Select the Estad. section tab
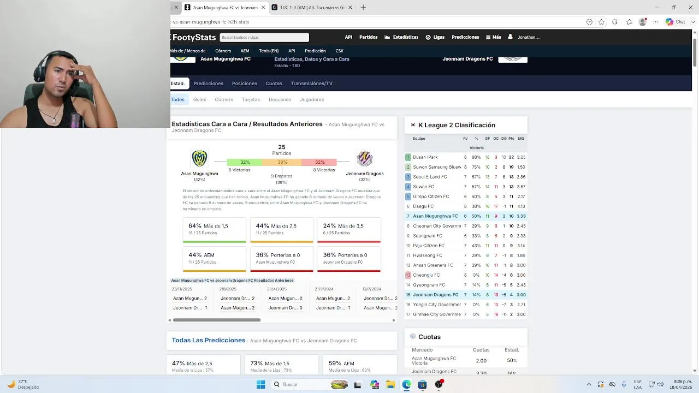 point(178,84)
